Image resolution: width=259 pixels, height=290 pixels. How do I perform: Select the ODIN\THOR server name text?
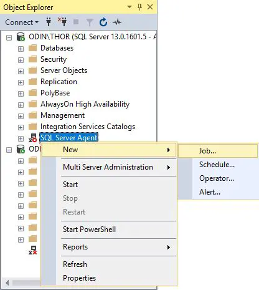click(x=92, y=37)
